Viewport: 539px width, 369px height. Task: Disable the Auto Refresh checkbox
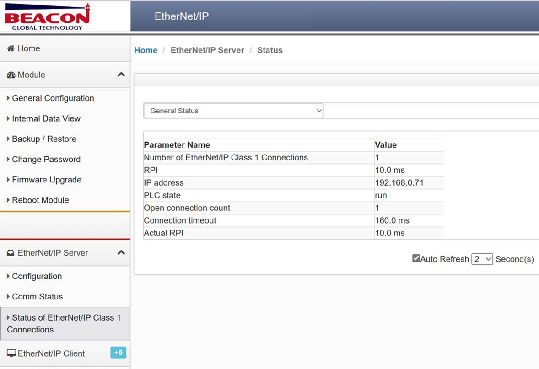(x=416, y=258)
